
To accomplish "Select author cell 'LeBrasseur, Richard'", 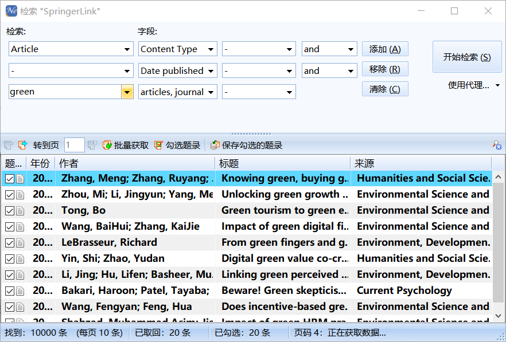I will 109,242.
